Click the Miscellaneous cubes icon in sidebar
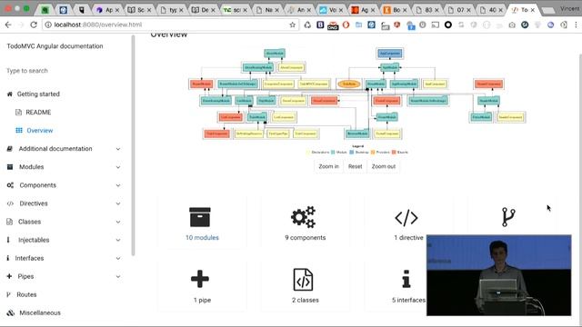Screen dimensions: 582x327 pos(10,312)
